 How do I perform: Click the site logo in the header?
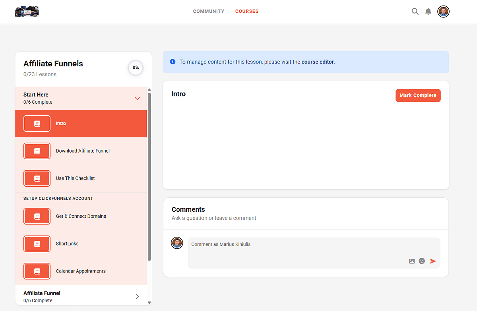click(27, 12)
